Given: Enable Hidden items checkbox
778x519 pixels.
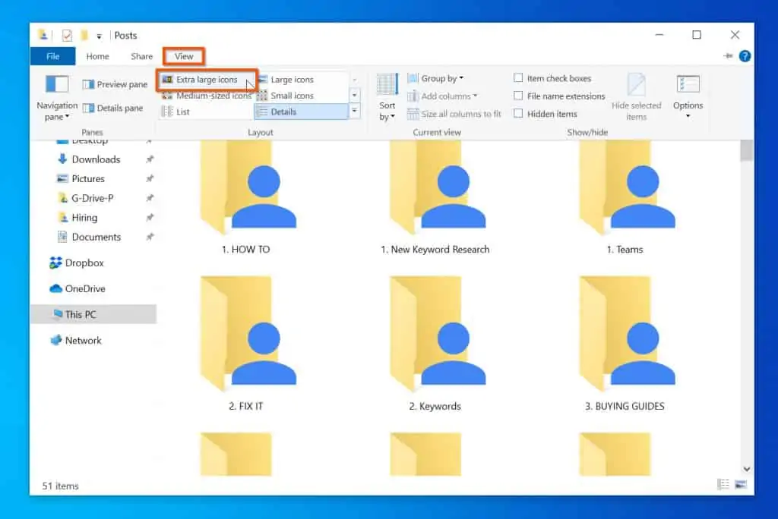Looking at the screenshot, I should tap(518, 114).
